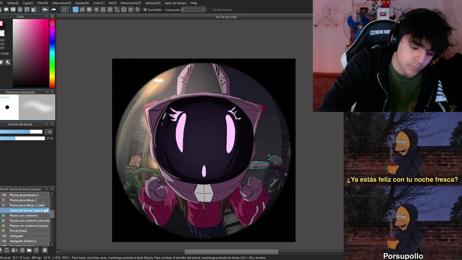
Task: Select brush Pincel (tinta)
Action: [25, 231]
